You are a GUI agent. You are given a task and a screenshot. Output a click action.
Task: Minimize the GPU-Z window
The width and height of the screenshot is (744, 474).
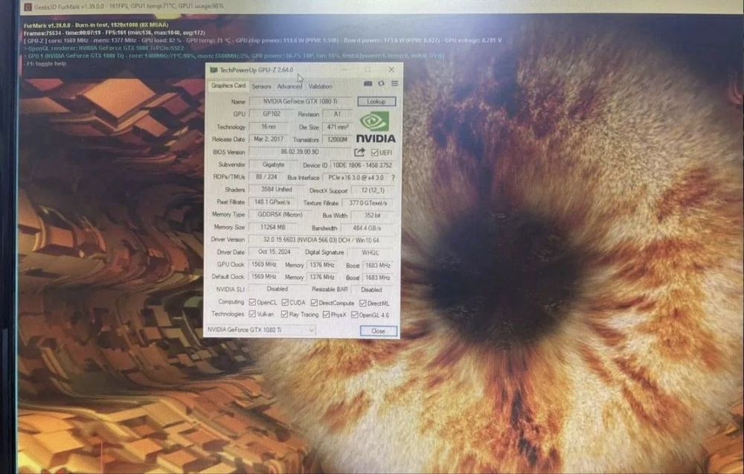point(345,70)
